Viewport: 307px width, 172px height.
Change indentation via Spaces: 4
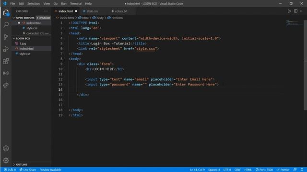214,170
